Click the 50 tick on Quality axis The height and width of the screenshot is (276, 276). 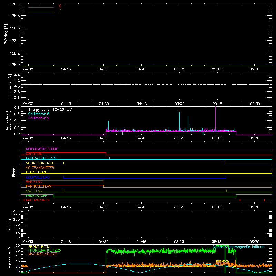point(18,234)
